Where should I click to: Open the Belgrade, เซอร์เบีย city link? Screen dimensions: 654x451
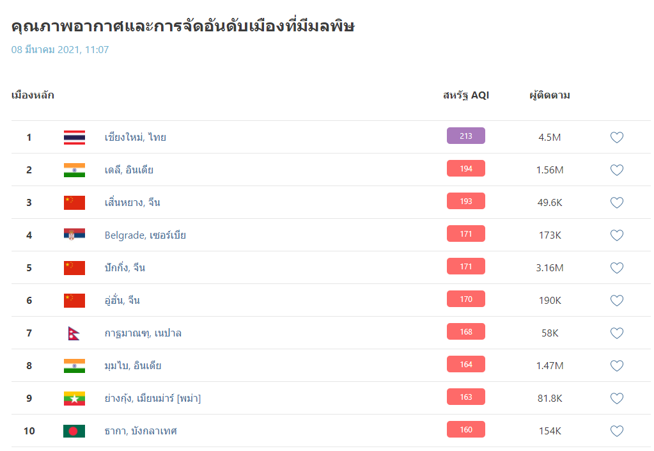tap(145, 235)
